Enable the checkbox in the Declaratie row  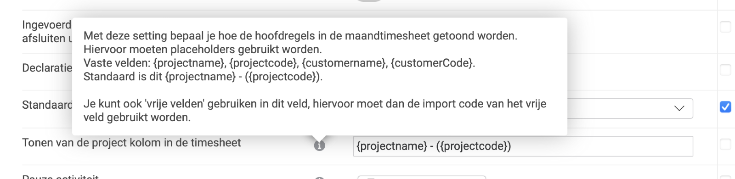[725, 70]
